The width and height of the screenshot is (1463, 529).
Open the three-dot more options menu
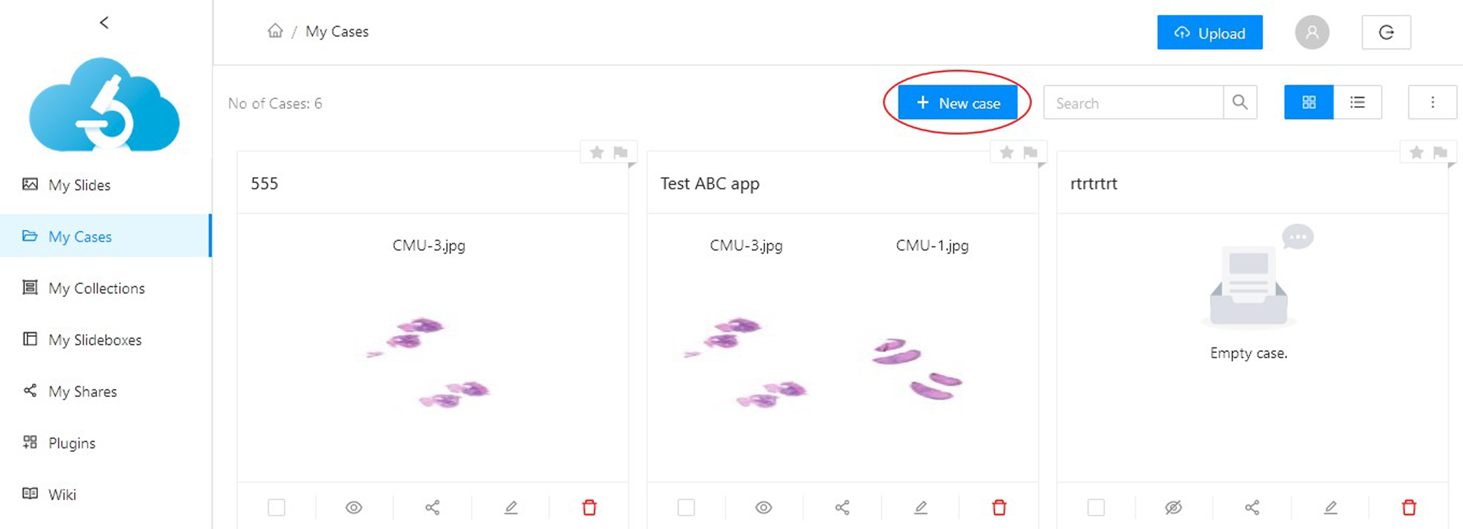[1432, 102]
